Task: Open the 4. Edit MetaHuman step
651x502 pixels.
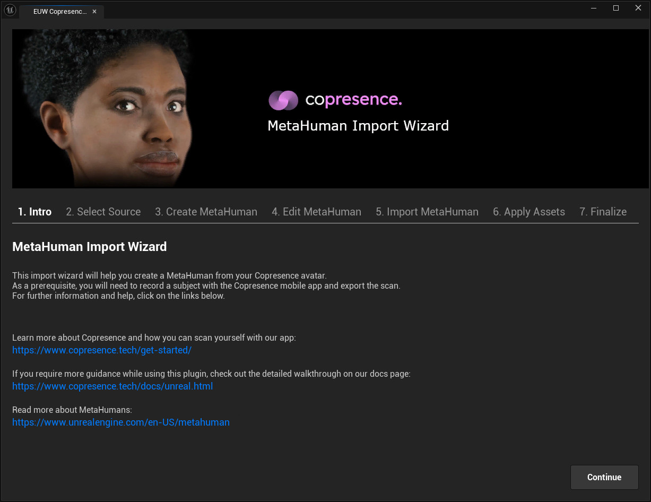Action: (x=316, y=212)
